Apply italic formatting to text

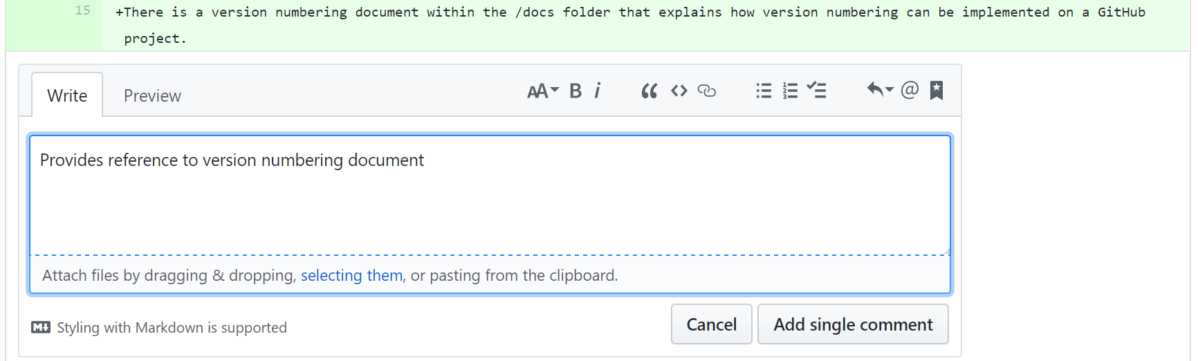598,91
